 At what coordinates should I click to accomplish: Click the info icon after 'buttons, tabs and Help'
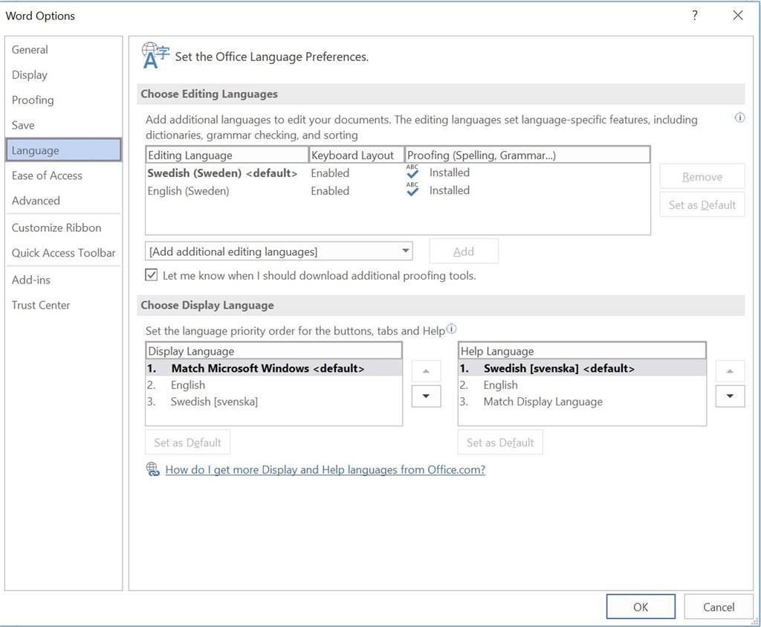(451, 329)
